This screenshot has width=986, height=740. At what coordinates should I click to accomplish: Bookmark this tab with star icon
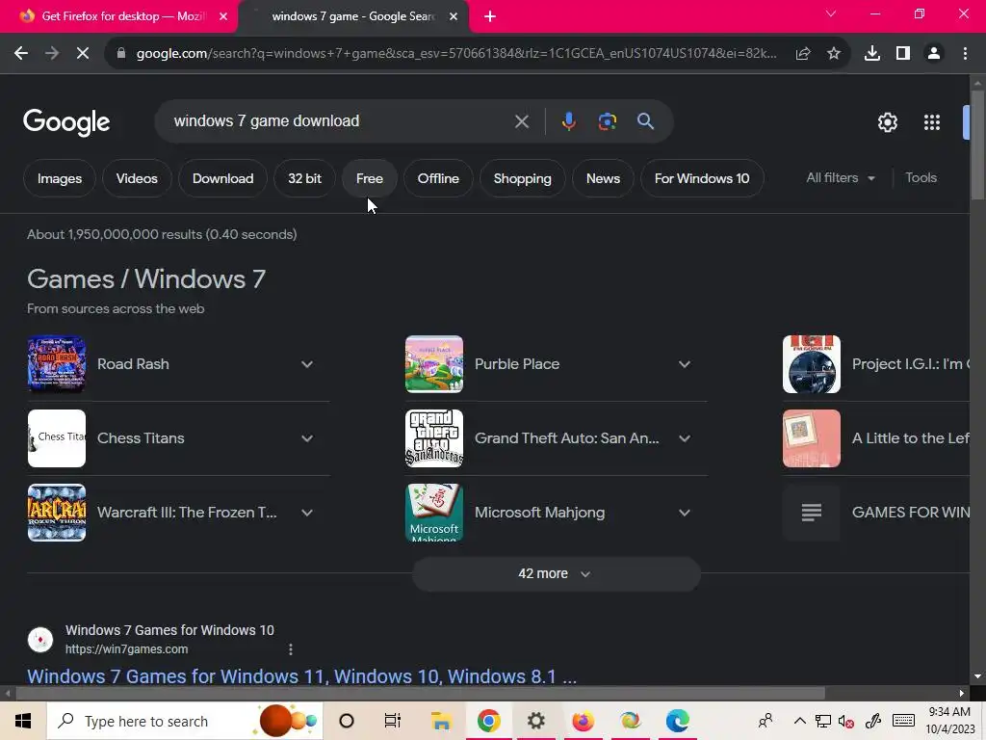point(834,54)
